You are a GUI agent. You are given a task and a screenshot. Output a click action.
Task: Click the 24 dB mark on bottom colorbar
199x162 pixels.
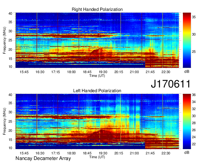pyautogui.click(x=194, y=137)
